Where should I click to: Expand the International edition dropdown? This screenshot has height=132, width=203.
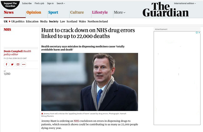coord(186,3)
